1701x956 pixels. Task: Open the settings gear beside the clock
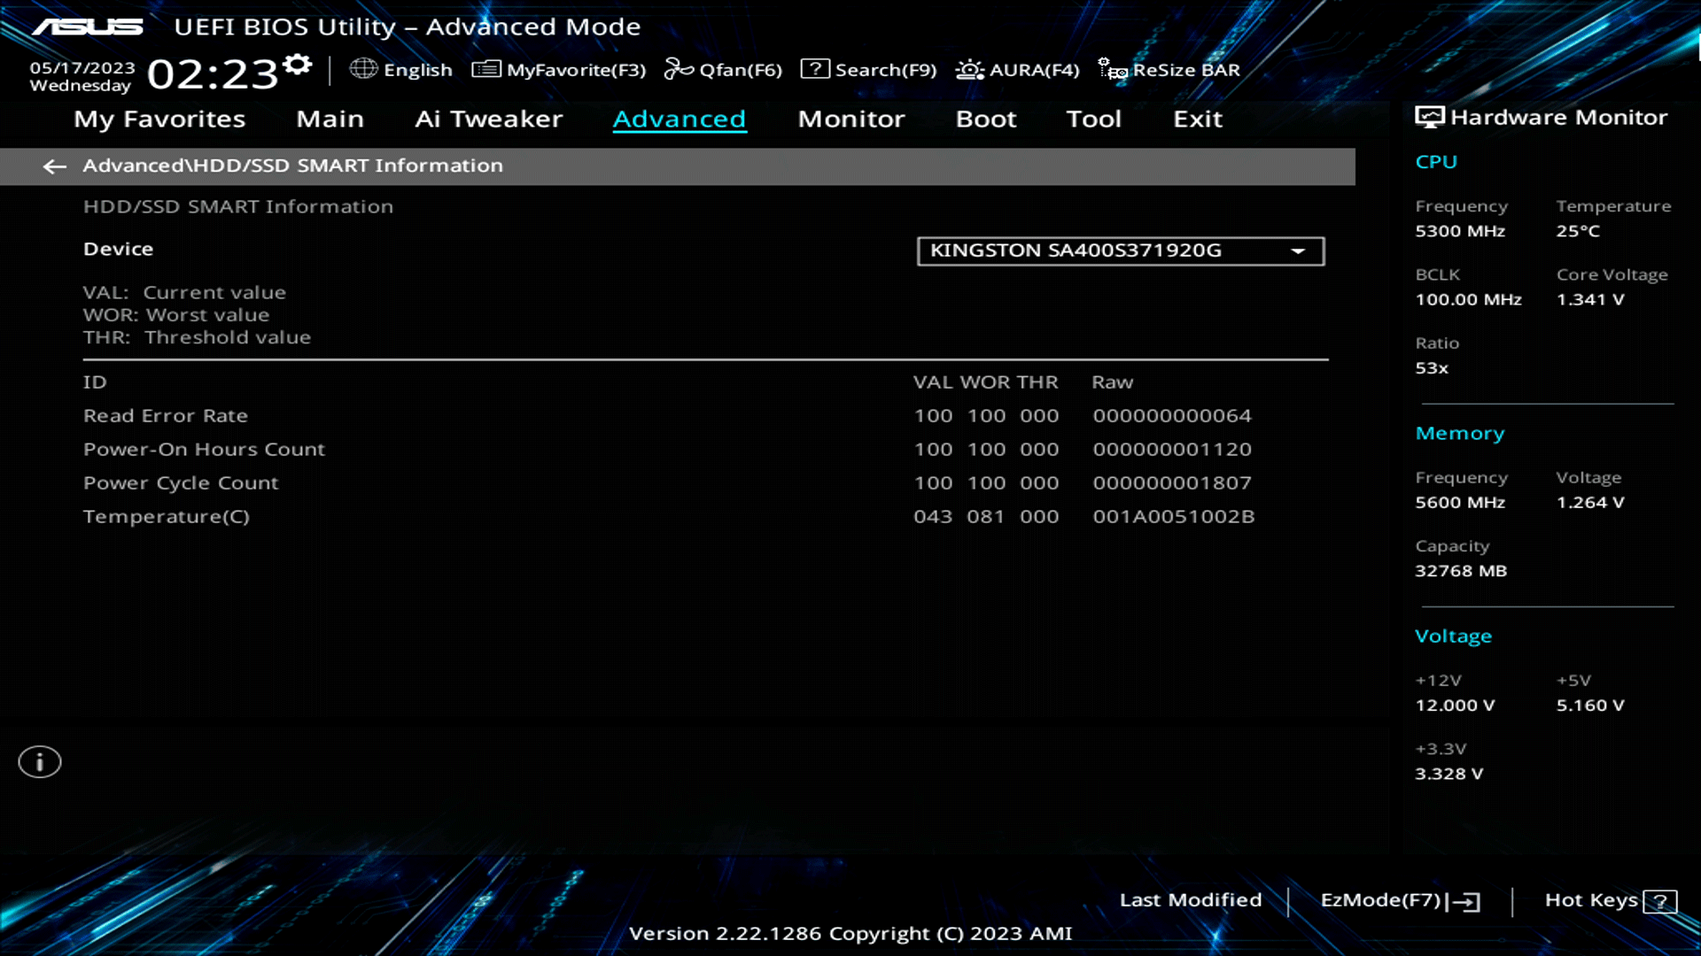pyautogui.click(x=298, y=62)
